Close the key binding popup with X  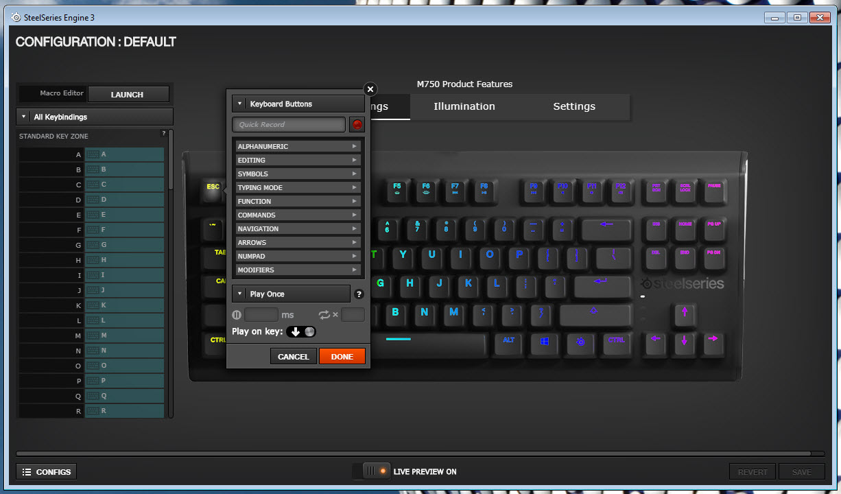coord(370,89)
